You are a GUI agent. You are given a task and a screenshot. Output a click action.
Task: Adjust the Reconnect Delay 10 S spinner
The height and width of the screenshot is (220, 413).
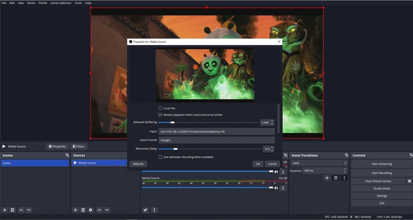[x=272, y=149]
